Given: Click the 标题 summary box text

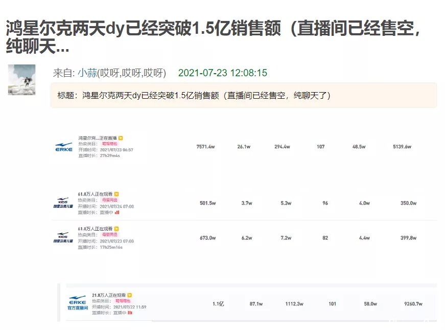Looking at the screenshot, I should [194, 96].
